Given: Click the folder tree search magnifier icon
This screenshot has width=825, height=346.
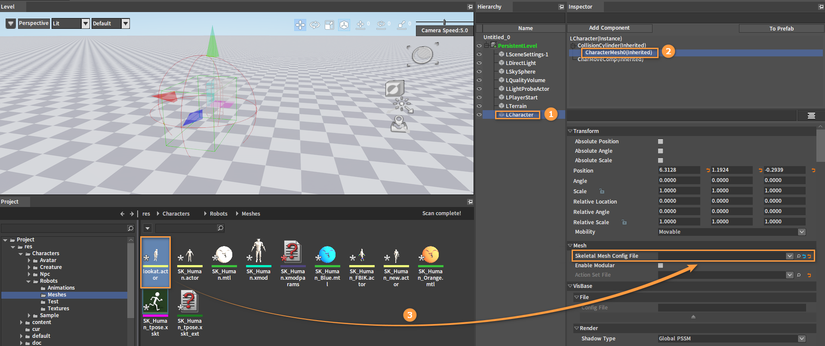Looking at the screenshot, I should pos(131,228).
